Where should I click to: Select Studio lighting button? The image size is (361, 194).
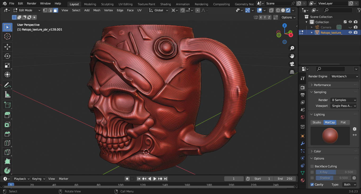tap(317, 122)
